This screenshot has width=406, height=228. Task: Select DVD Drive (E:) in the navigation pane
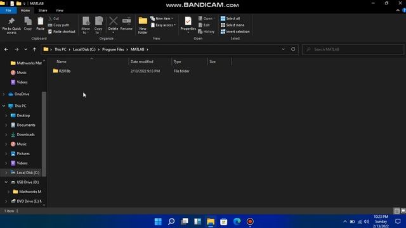[26, 201]
